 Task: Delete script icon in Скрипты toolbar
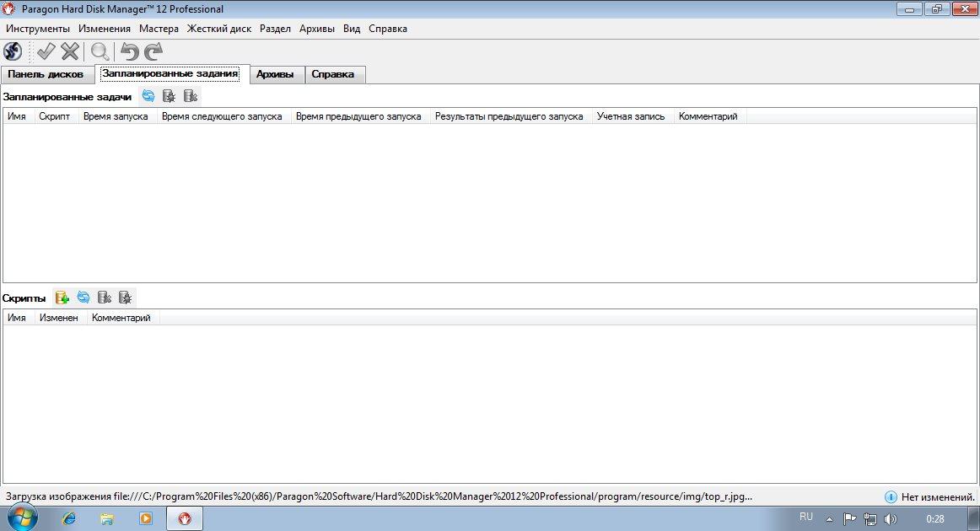(105, 298)
